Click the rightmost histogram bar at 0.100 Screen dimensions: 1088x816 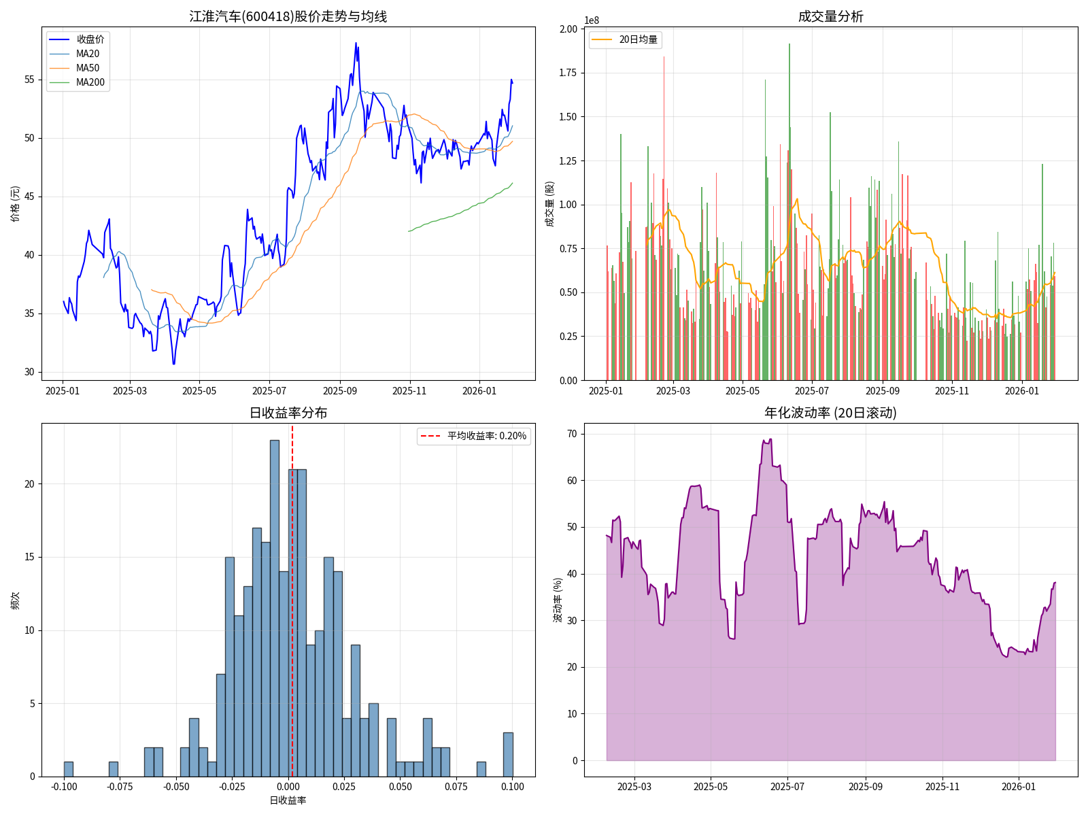tap(508, 754)
